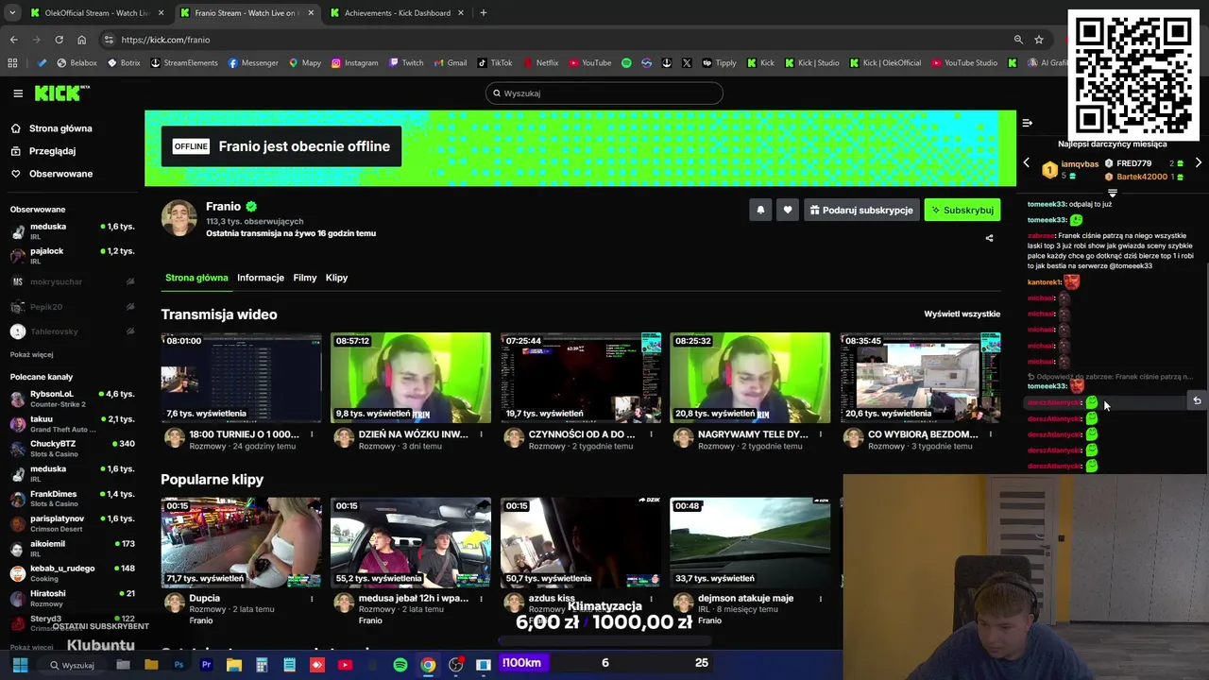Open Netflix bookmark

(x=540, y=63)
